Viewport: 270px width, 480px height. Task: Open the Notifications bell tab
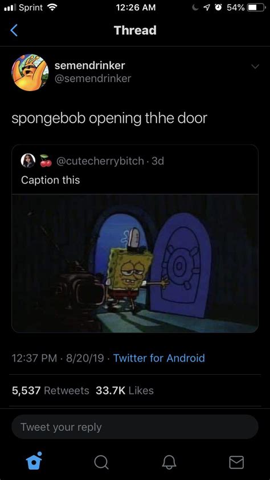(169, 462)
